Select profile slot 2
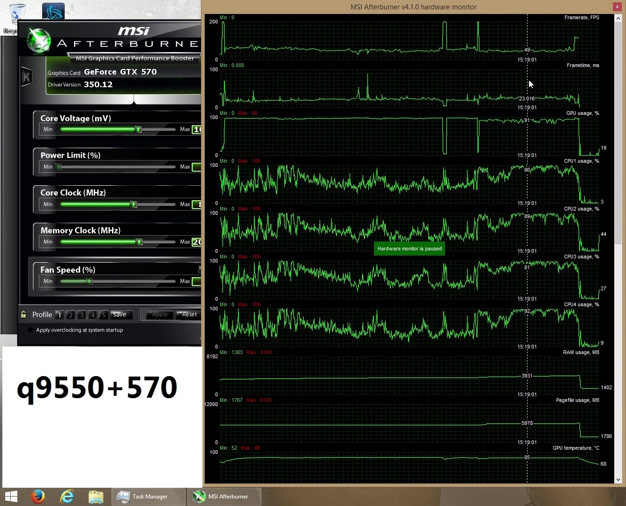This screenshot has height=506, width=626. 70,315
